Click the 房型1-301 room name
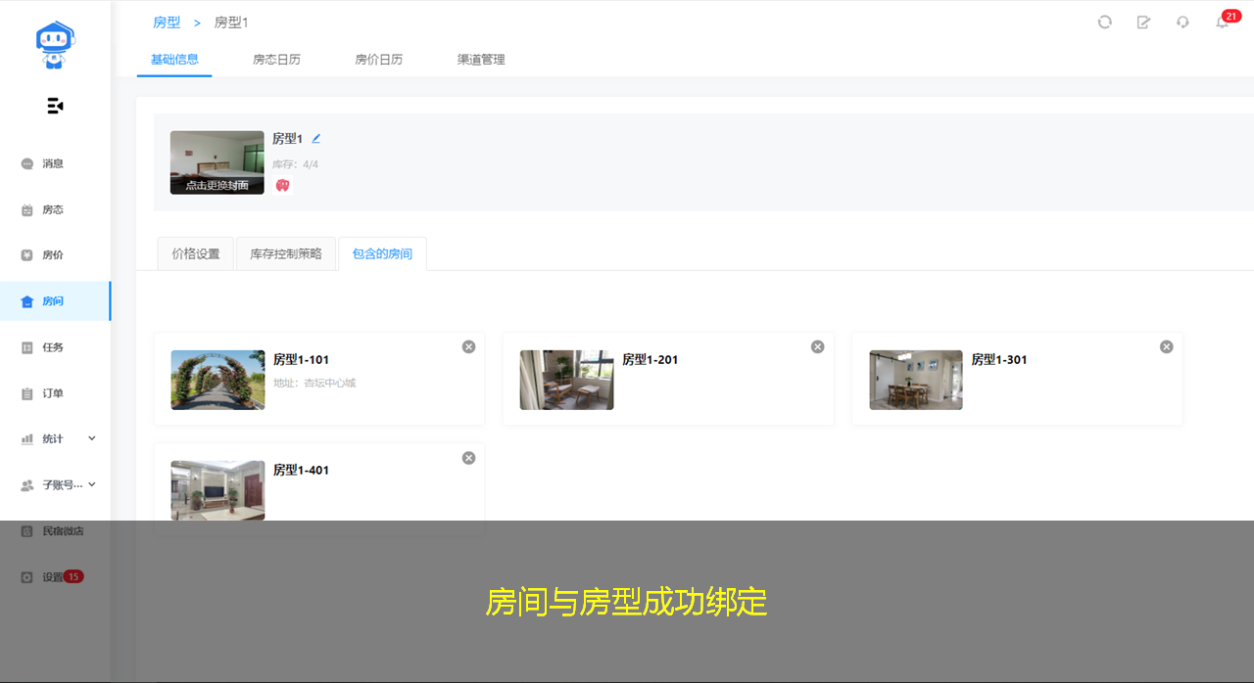 999,360
